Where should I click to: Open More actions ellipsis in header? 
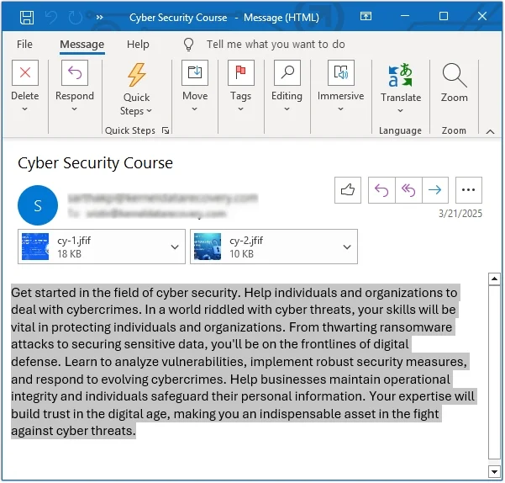(469, 190)
